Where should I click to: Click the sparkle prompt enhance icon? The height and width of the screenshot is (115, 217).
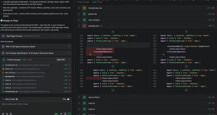coord(61,114)
